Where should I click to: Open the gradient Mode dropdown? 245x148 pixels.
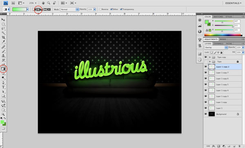[69, 9]
